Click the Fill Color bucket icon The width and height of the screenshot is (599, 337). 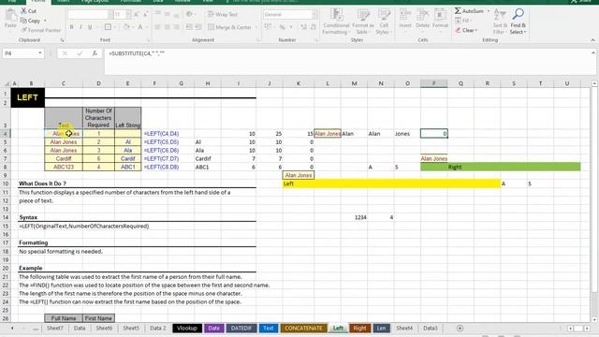[x=126, y=27]
